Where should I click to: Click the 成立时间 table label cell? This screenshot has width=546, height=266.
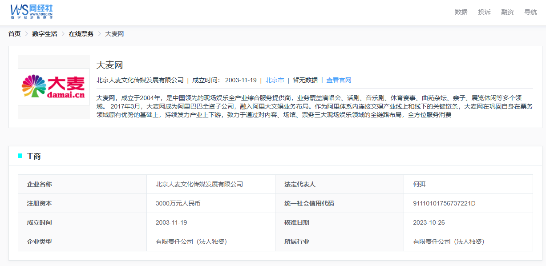82,222
